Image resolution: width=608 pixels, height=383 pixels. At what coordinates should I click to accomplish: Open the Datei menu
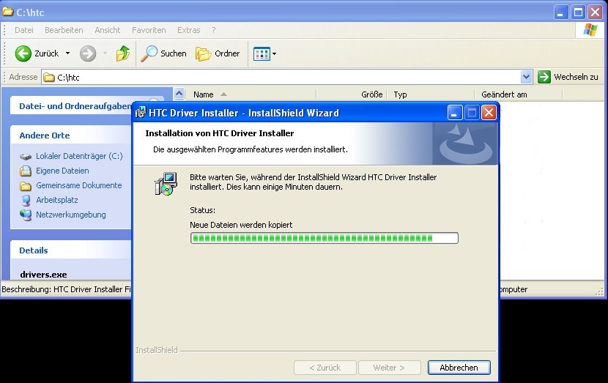(x=24, y=30)
